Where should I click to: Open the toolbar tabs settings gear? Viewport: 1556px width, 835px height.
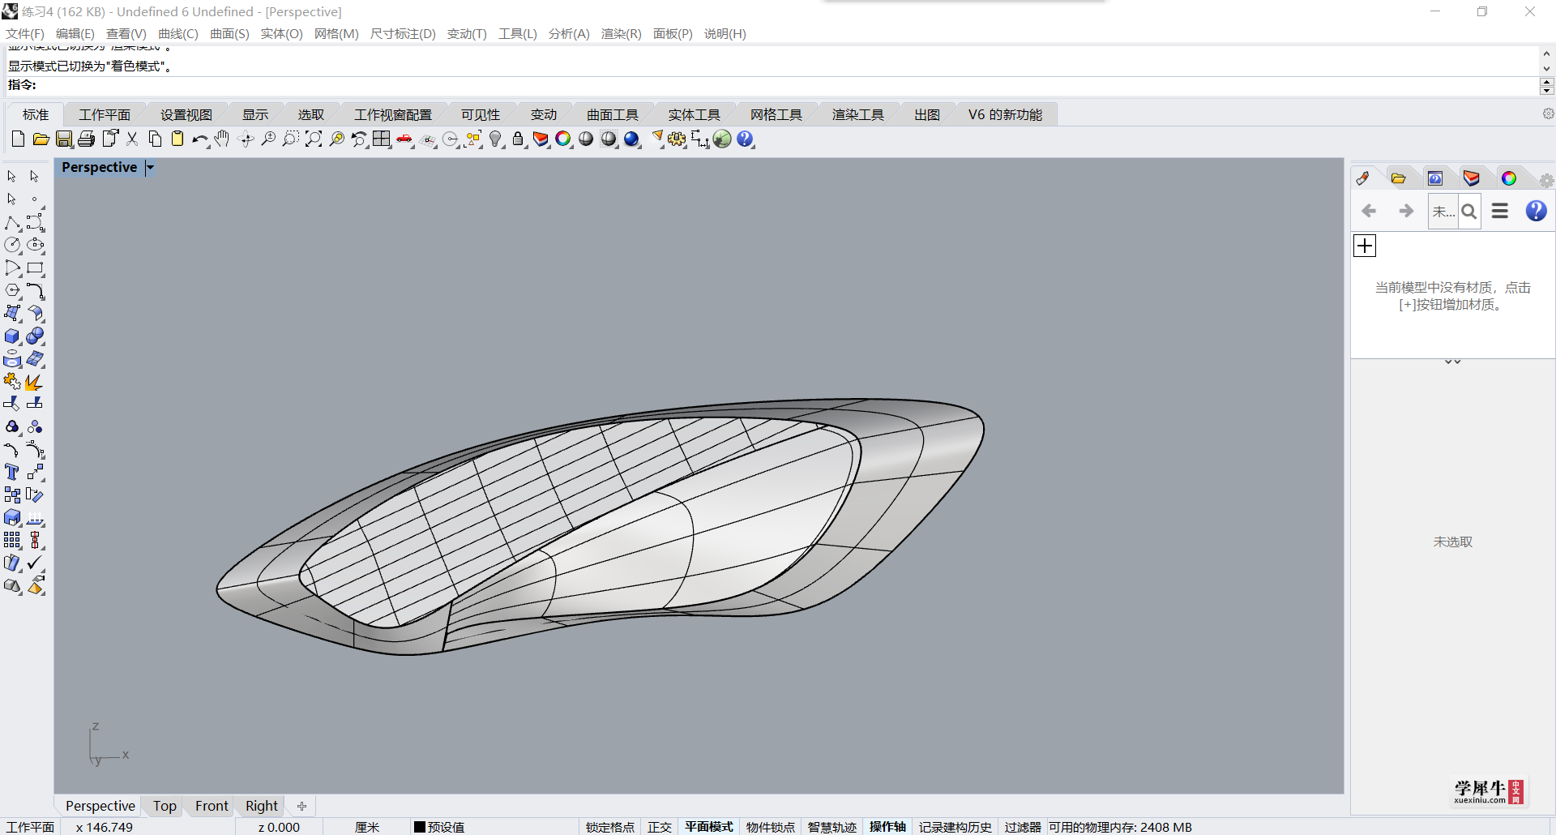(x=1548, y=114)
